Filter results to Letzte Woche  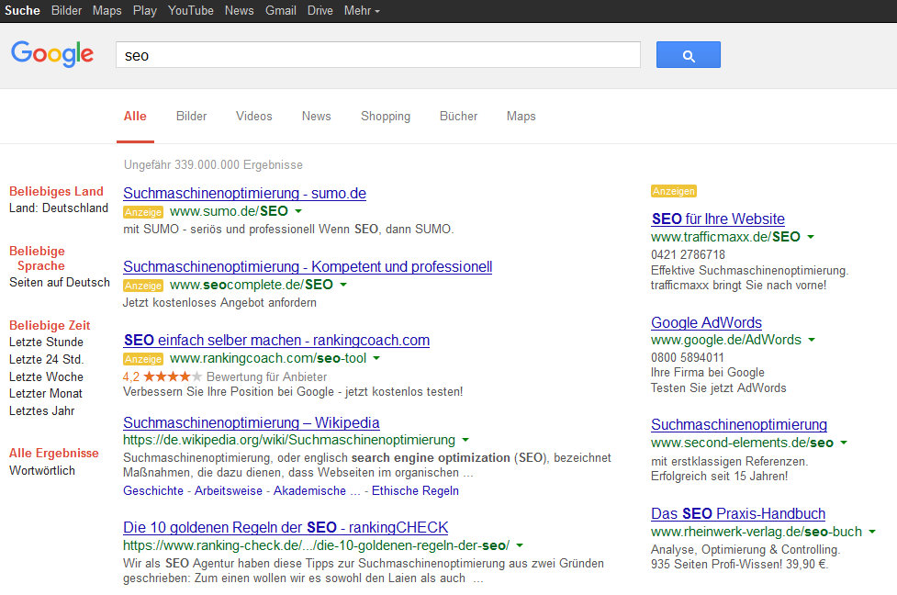[x=46, y=376]
